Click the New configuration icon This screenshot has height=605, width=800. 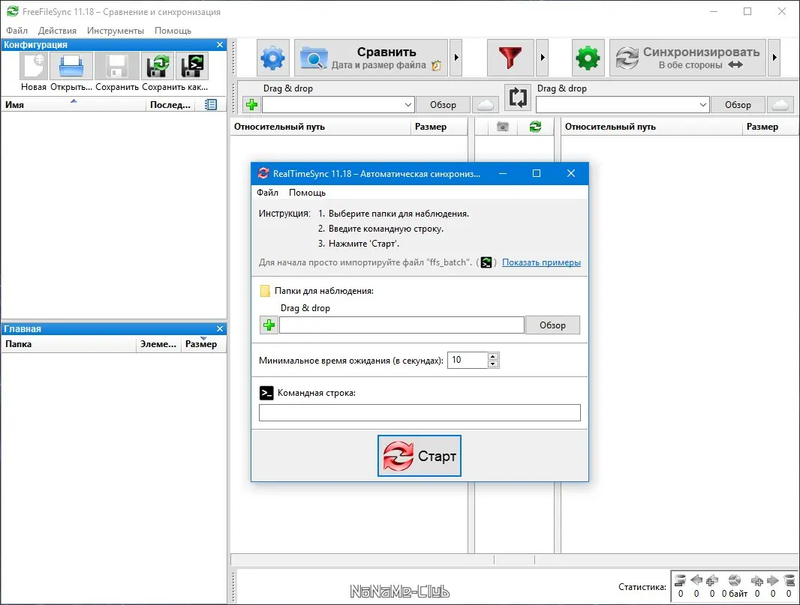pyautogui.click(x=34, y=66)
